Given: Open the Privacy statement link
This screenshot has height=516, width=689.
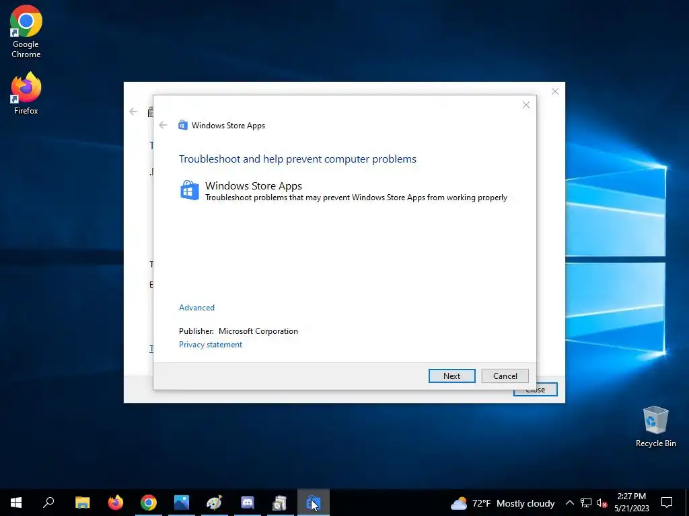Looking at the screenshot, I should (x=211, y=345).
